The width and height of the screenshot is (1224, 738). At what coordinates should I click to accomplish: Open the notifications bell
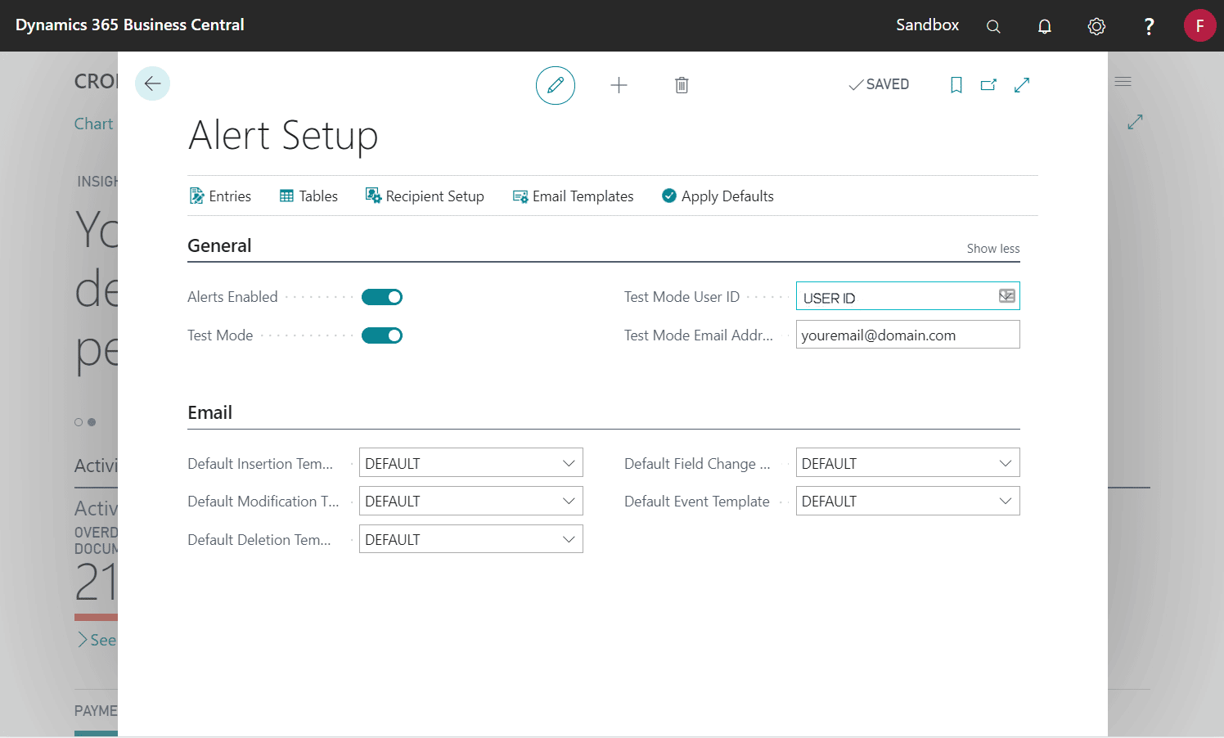pyautogui.click(x=1045, y=26)
